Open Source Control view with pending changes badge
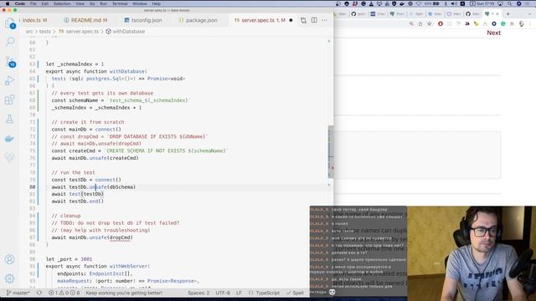The image size is (536, 301). pyautogui.click(x=9, y=61)
